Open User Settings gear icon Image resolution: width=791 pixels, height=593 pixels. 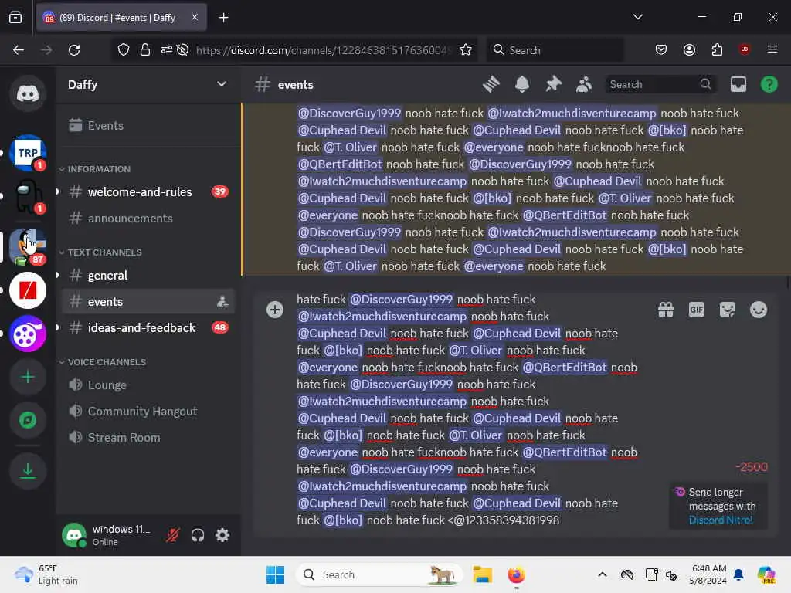[222, 535]
